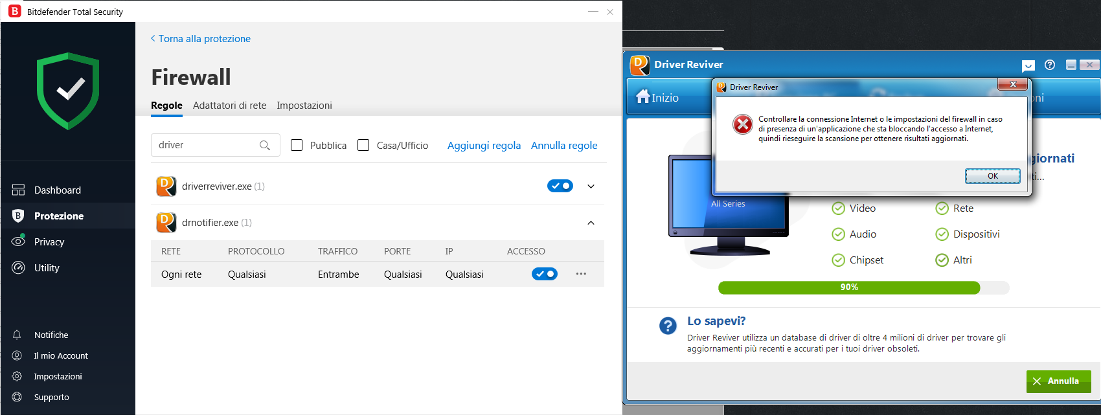Screen dimensions: 1101x415
Task: Check the Pubblica checkbox
Action: click(297, 145)
